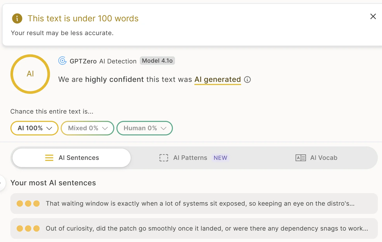Click the dots beside 'Out of curiosity'

[x=28, y=228]
